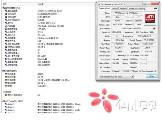Click the Subvendor field showing XFX Pine Group
163x120 pixels.
(x=145, y=32)
